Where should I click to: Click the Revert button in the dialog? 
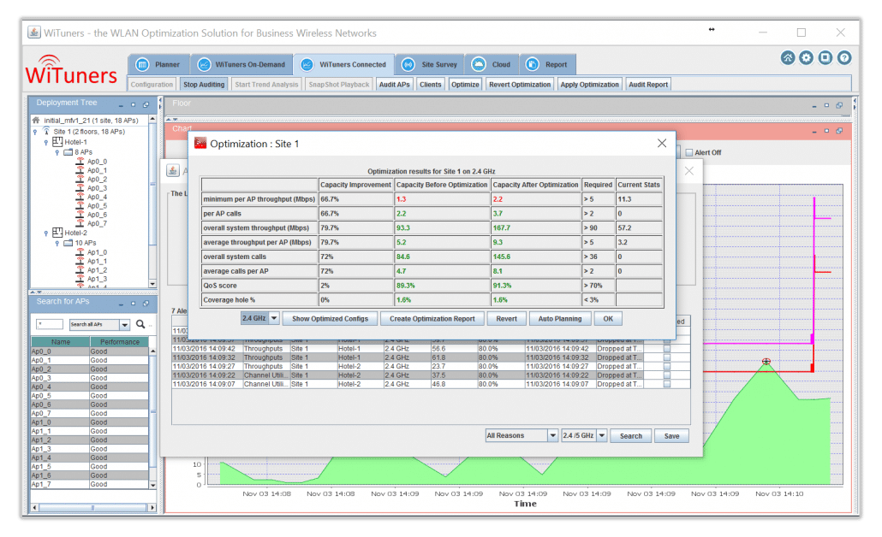pos(506,318)
